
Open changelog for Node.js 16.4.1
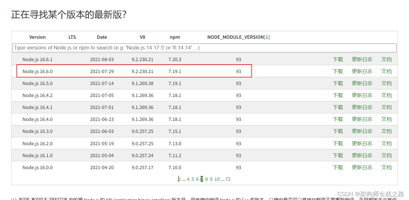pos(362,107)
